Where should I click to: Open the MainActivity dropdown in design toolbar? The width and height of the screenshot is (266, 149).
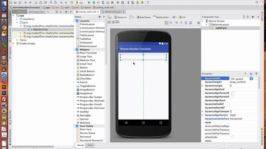[x=161, y=17]
